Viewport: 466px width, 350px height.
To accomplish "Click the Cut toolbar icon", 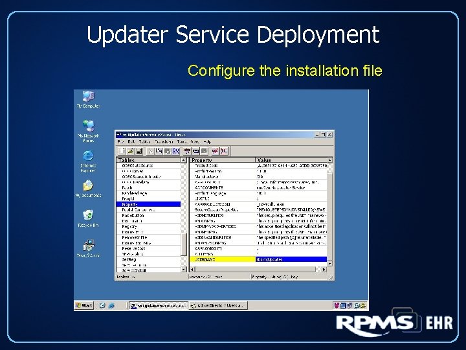I will [x=150, y=151].
